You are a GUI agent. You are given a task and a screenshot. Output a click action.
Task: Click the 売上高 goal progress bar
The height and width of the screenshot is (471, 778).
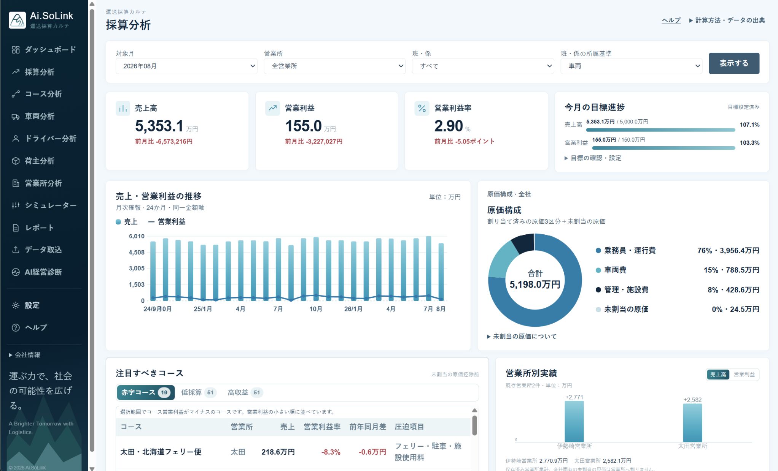click(x=660, y=130)
